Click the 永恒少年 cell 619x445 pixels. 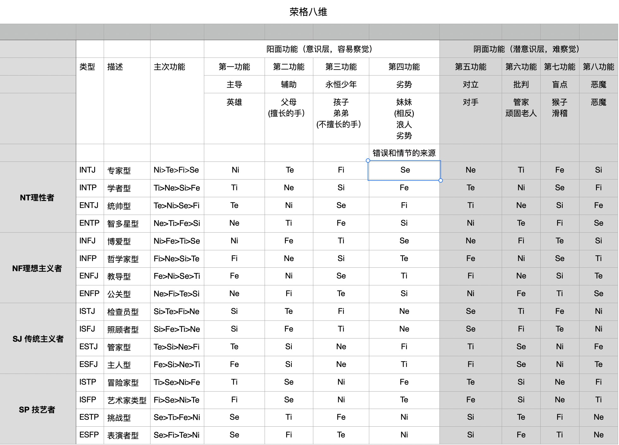click(x=341, y=84)
